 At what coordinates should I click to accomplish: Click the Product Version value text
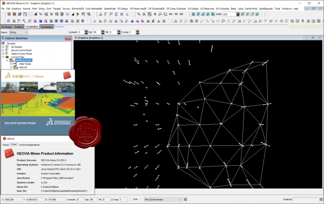point(53,160)
